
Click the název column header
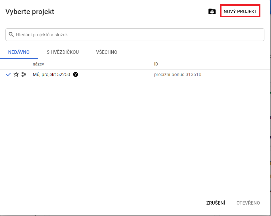pos(38,64)
